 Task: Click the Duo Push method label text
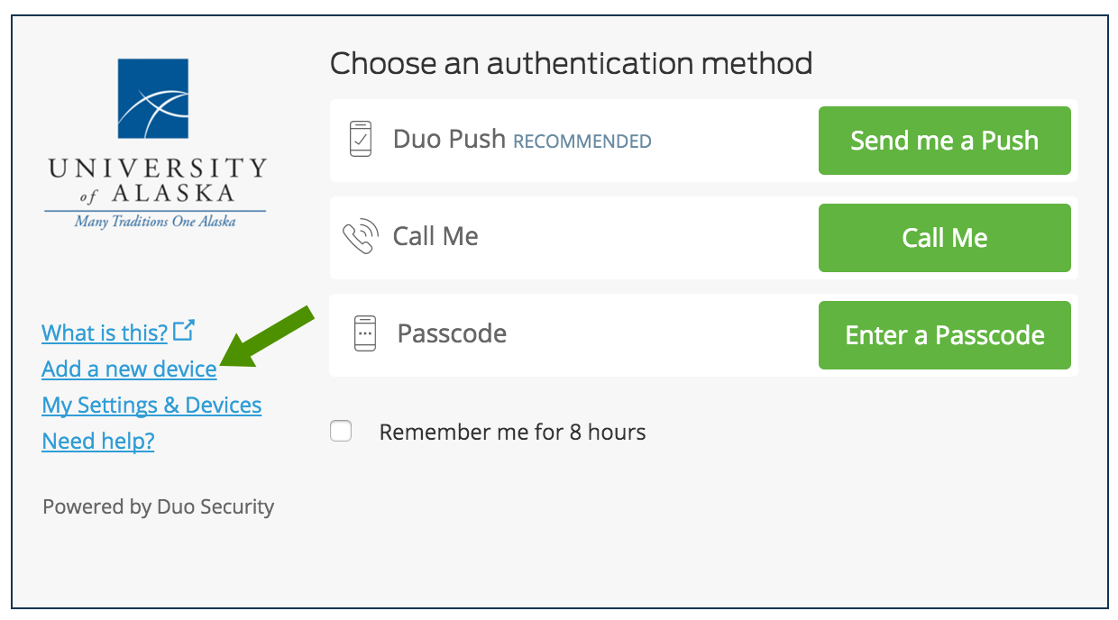(448, 140)
